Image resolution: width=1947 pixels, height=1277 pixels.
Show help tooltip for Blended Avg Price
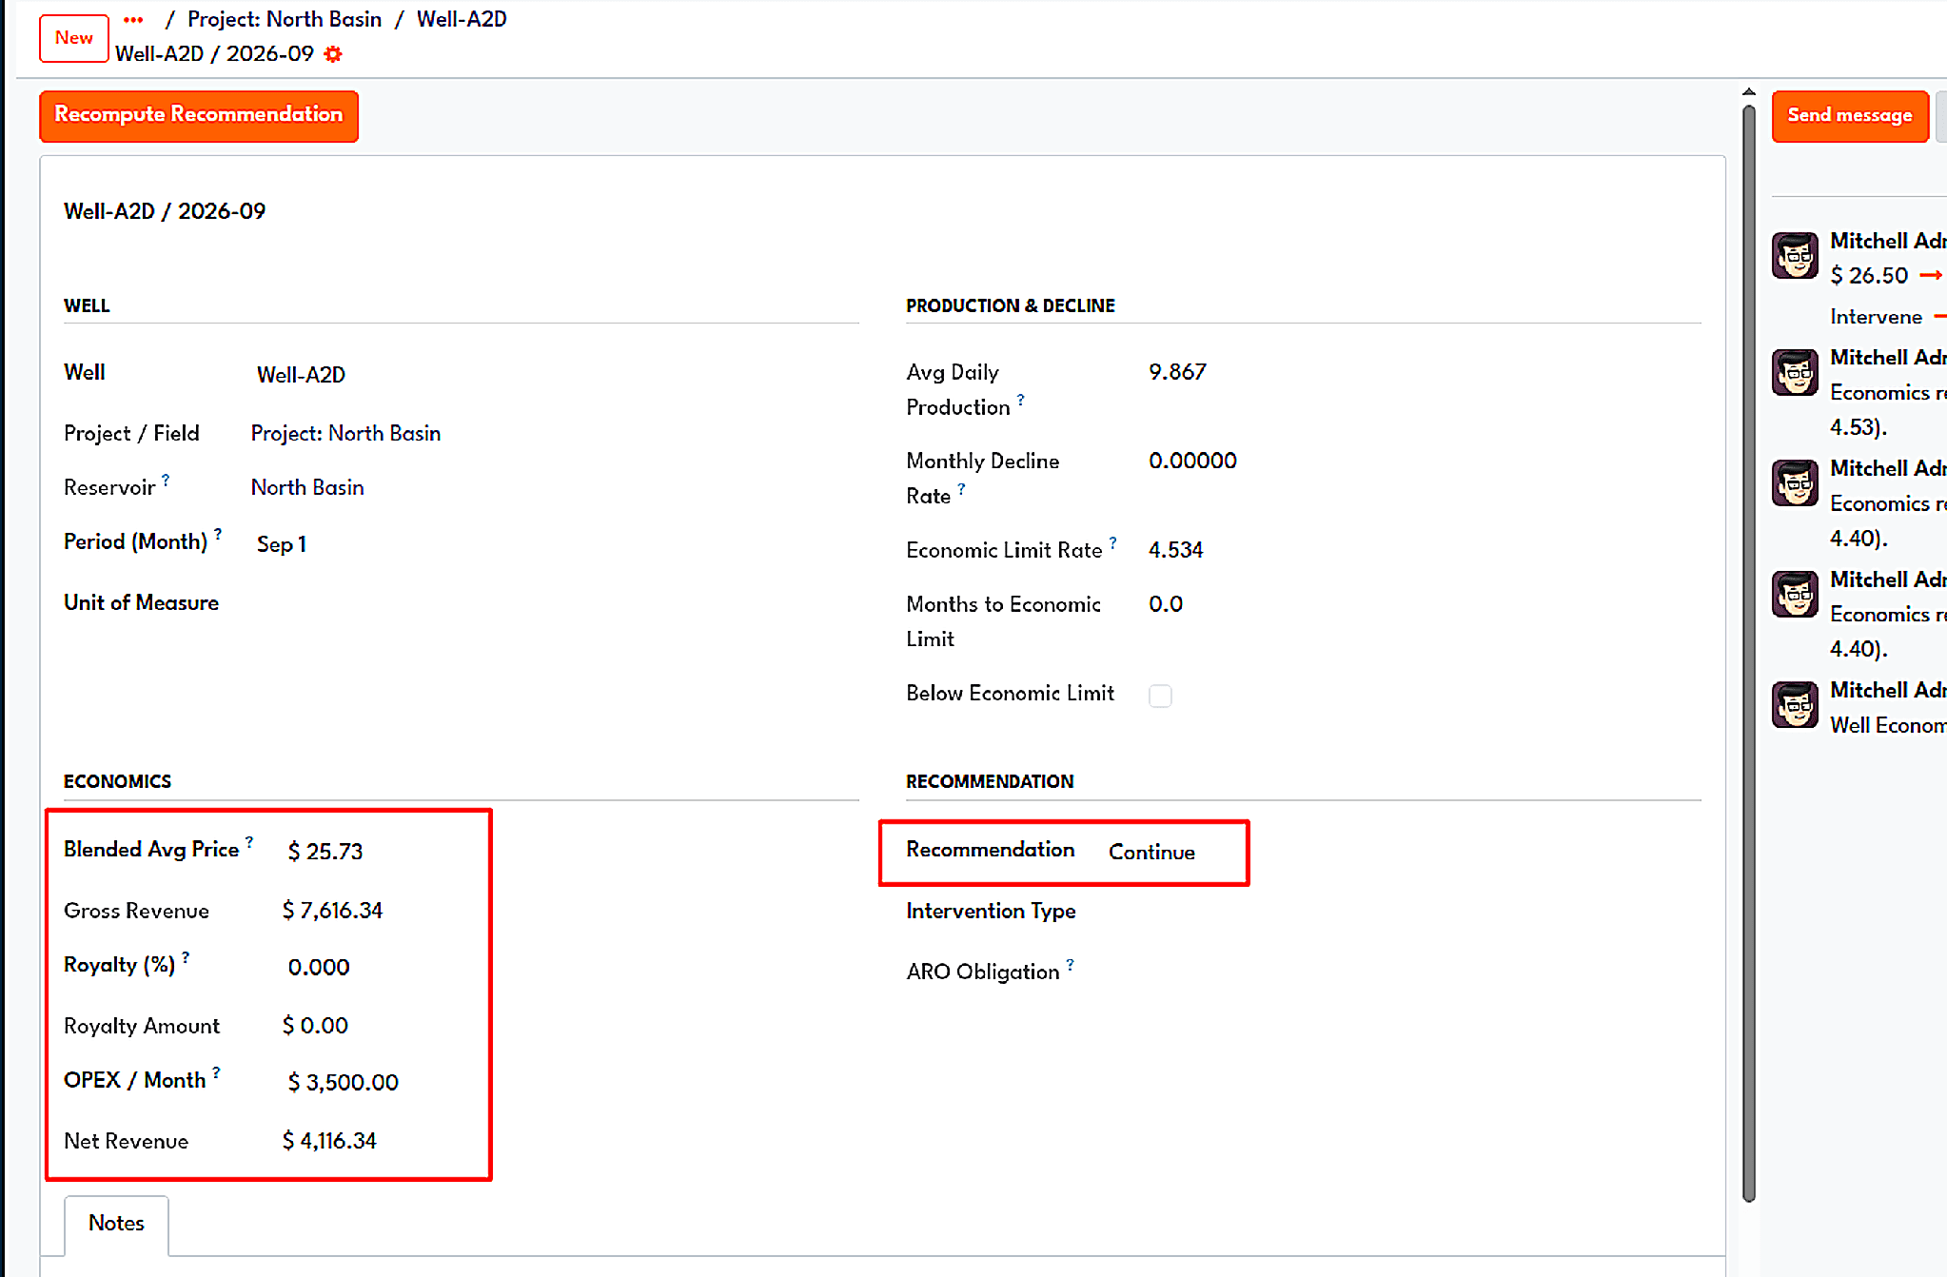click(249, 841)
